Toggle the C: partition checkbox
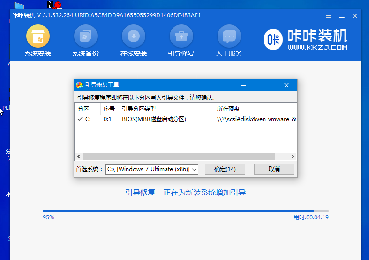 (80, 119)
